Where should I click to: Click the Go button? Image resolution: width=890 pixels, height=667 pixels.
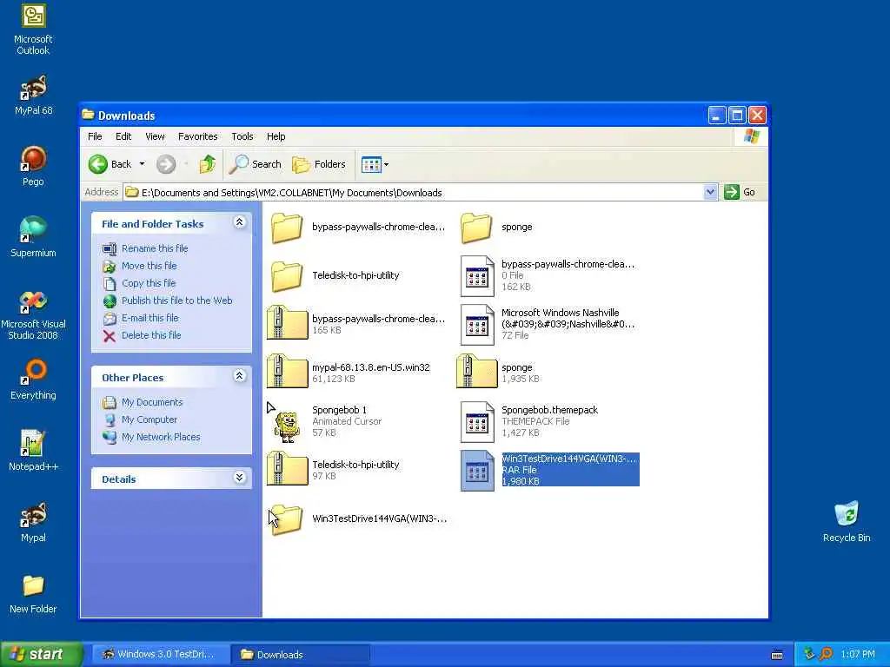tap(741, 192)
